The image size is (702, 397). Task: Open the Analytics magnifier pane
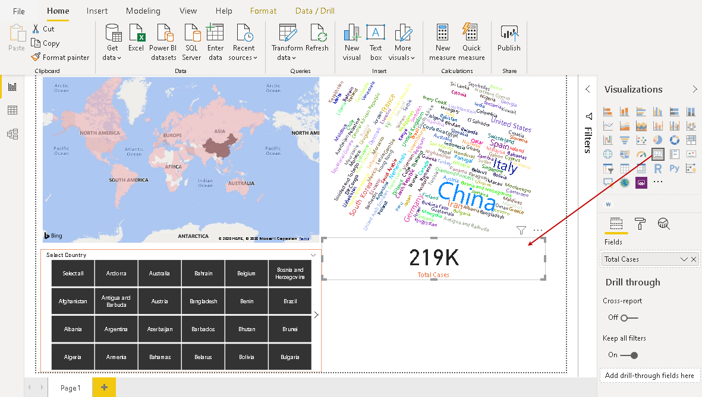[663, 224]
